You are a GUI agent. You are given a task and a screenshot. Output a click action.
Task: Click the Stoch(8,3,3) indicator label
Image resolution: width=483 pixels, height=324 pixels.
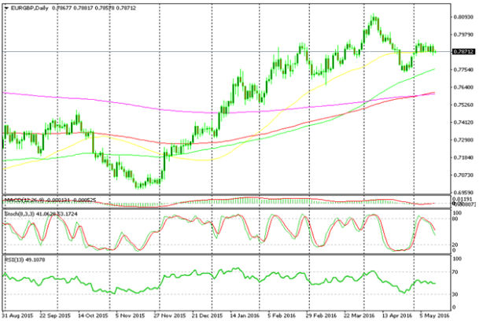pyautogui.click(x=18, y=214)
